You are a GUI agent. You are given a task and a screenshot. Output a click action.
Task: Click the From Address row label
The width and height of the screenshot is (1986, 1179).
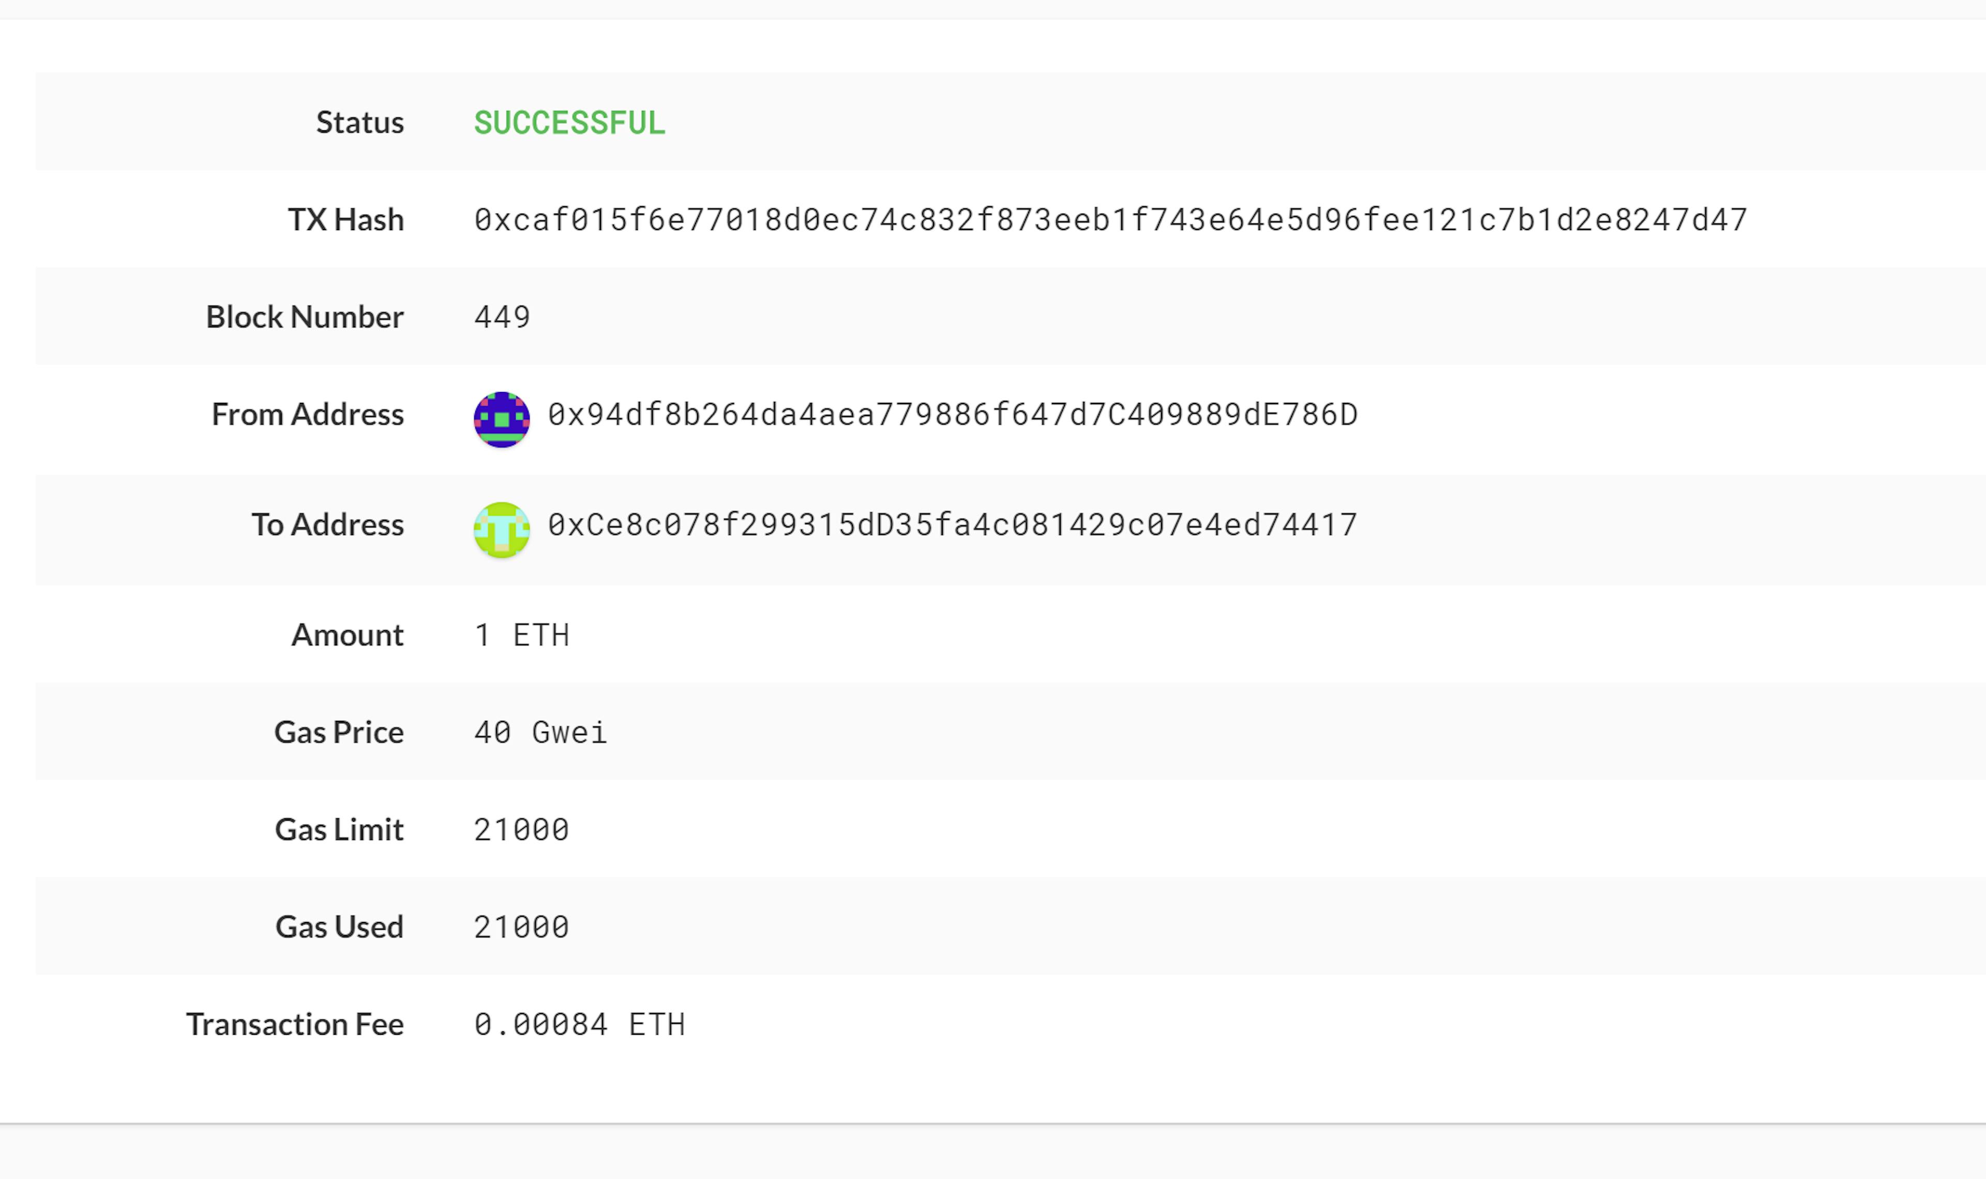tap(307, 415)
